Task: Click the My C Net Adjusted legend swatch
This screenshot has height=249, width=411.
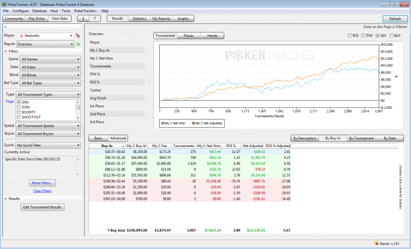Action: pos(193,123)
